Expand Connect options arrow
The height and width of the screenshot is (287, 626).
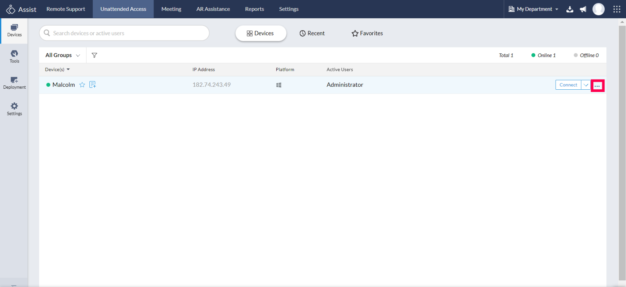[586, 85]
